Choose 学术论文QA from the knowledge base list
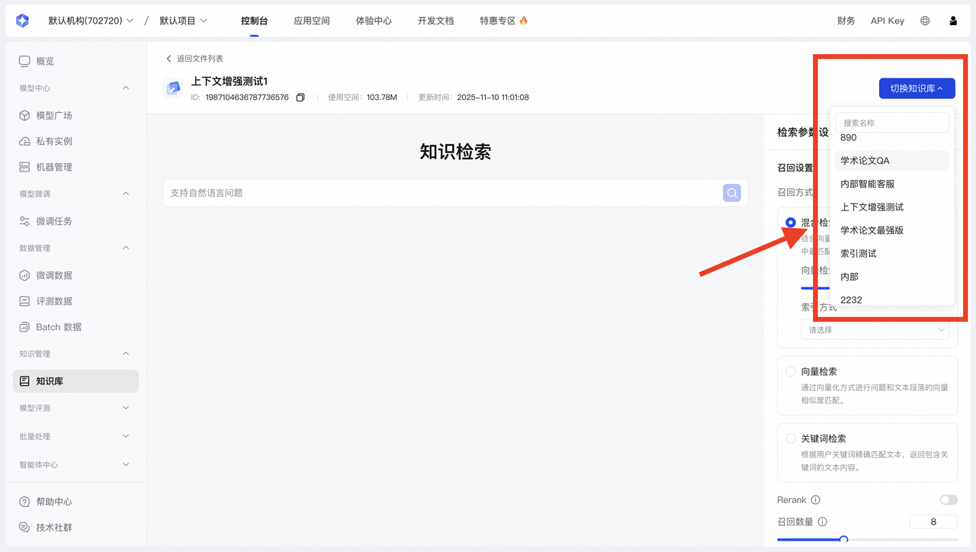 [865, 161]
